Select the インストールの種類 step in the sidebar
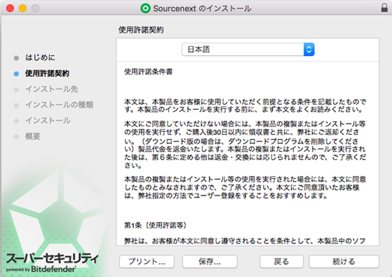The width and height of the screenshot is (392, 277). pyautogui.click(x=59, y=105)
